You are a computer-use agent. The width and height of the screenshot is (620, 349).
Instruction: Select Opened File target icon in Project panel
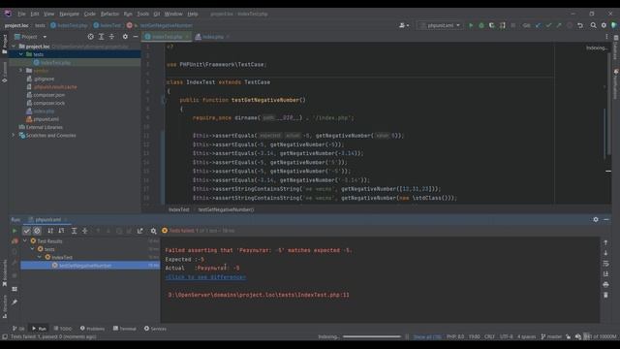coord(90,37)
